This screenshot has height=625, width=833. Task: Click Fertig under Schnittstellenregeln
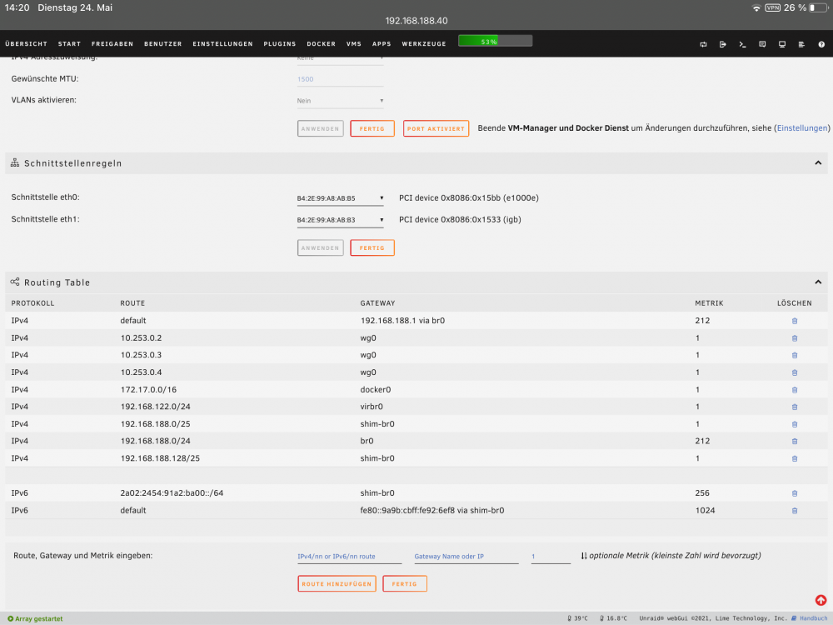point(372,247)
